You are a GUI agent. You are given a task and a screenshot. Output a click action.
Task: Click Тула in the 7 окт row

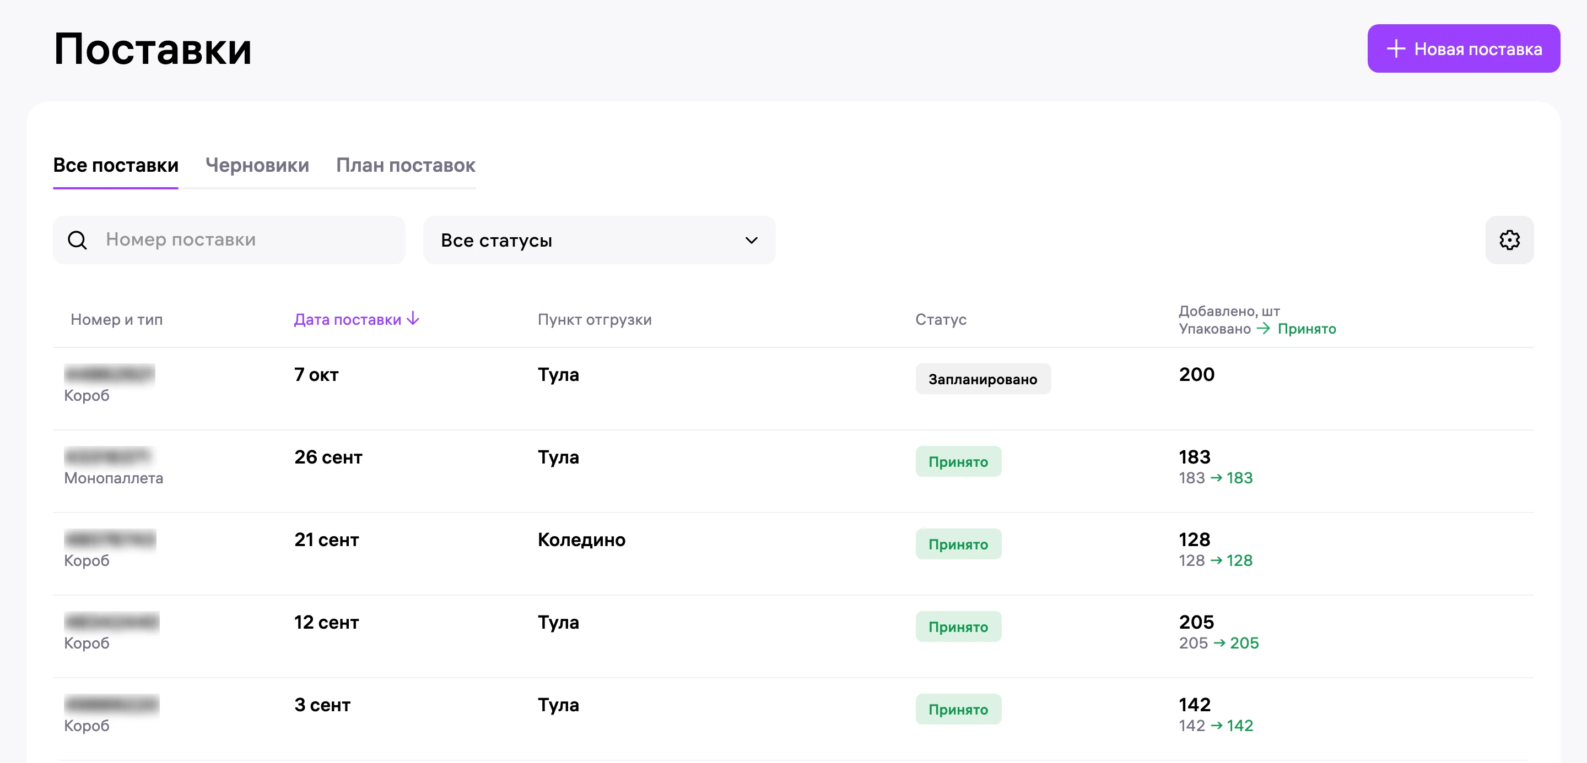(x=558, y=375)
